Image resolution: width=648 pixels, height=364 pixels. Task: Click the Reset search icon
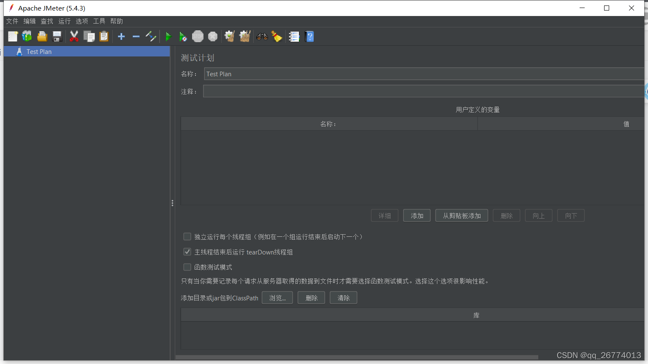[277, 37]
